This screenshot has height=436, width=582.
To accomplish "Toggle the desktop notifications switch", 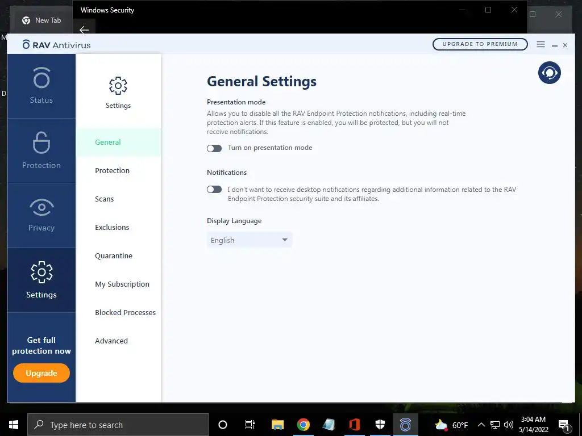I will tap(214, 190).
